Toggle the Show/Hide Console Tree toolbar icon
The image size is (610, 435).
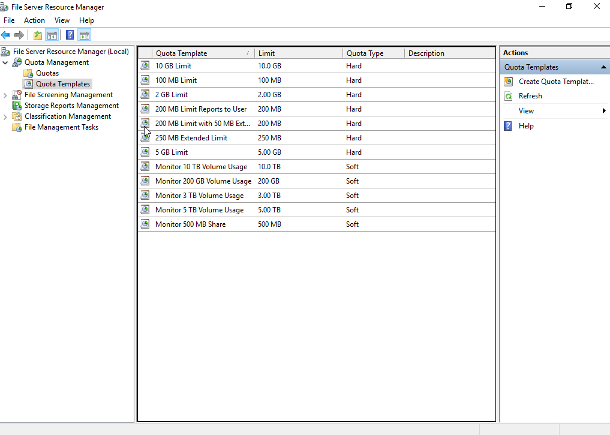(x=52, y=35)
